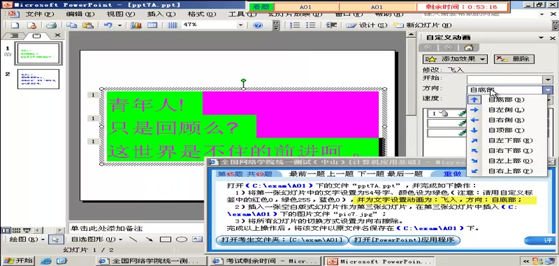Go to 下一题 in exam window
559x266 pixels.
click(x=370, y=174)
